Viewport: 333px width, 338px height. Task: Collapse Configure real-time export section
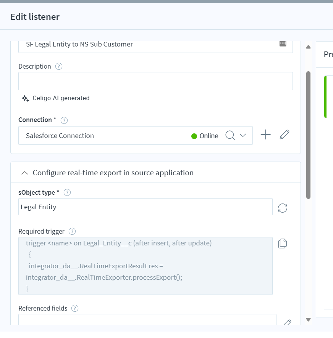25,173
